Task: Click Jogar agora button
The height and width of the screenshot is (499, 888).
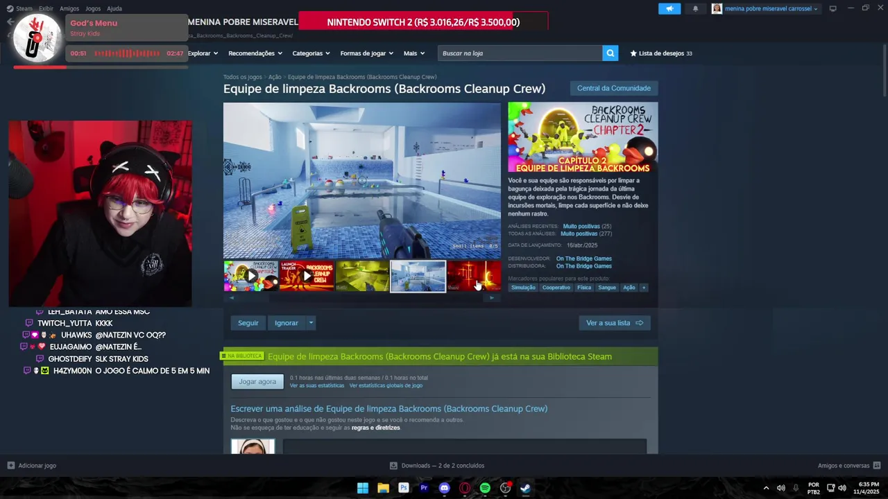Action: click(257, 382)
